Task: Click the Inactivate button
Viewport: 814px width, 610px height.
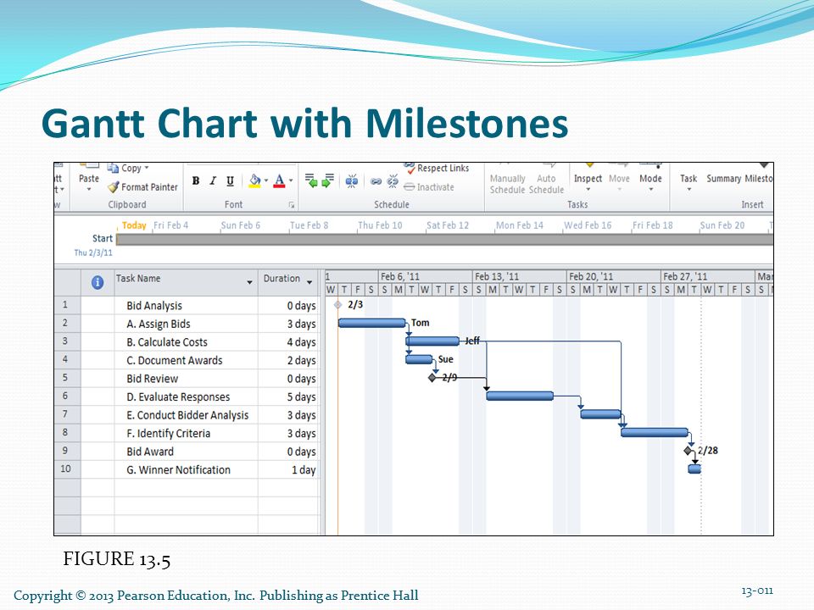Action: point(429,187)
